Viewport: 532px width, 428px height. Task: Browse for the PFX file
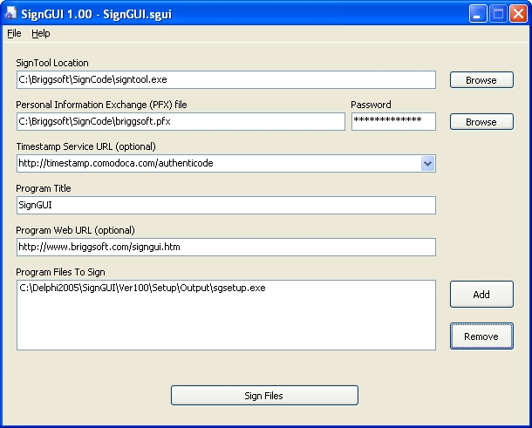(x=481, y=122)
